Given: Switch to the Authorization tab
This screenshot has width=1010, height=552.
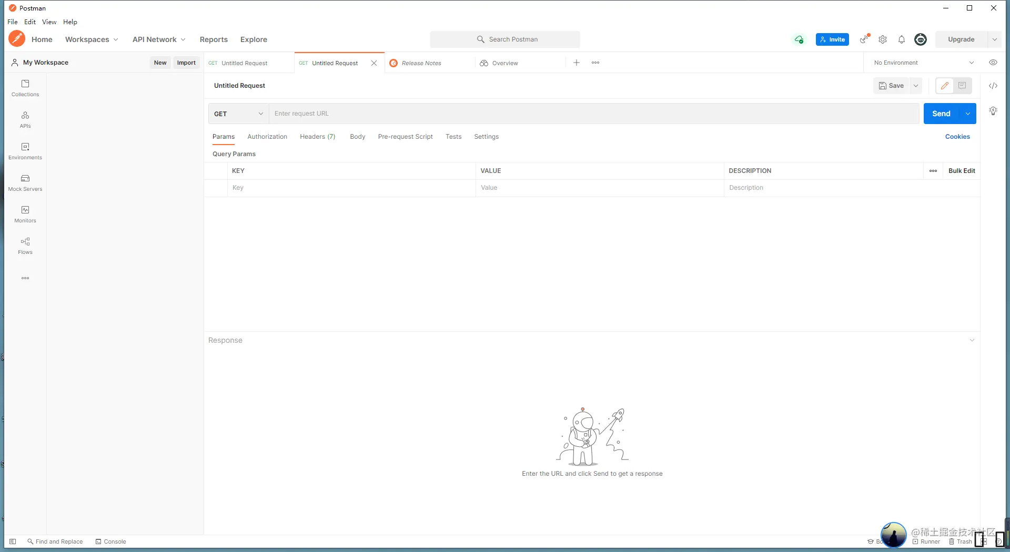Looking at the screenshot, I should point(267,137).
